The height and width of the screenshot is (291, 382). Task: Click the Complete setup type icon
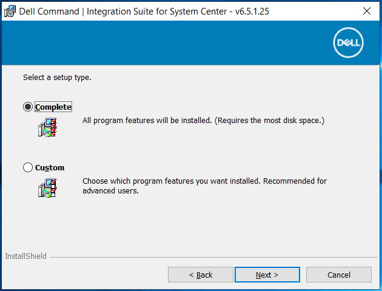coord(47,128)
